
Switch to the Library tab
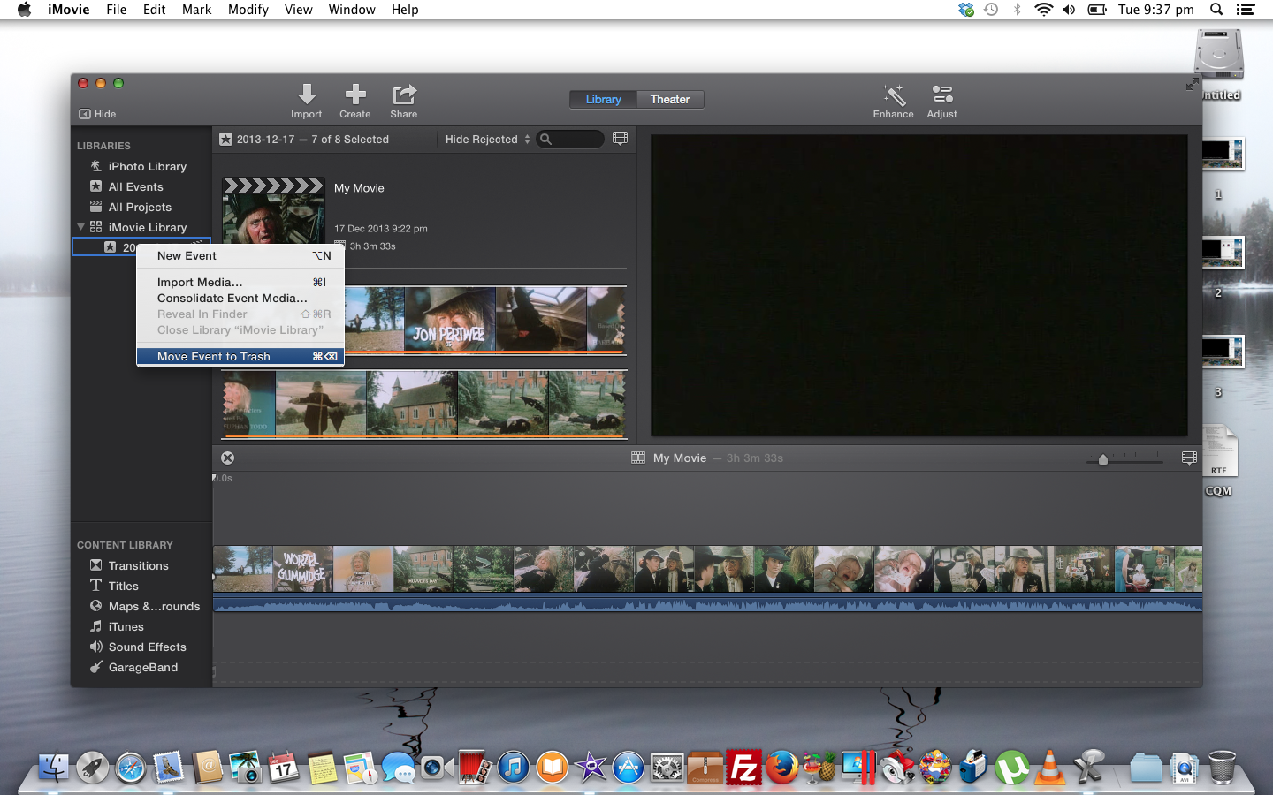pyautogui.click(x=603, y=100)
